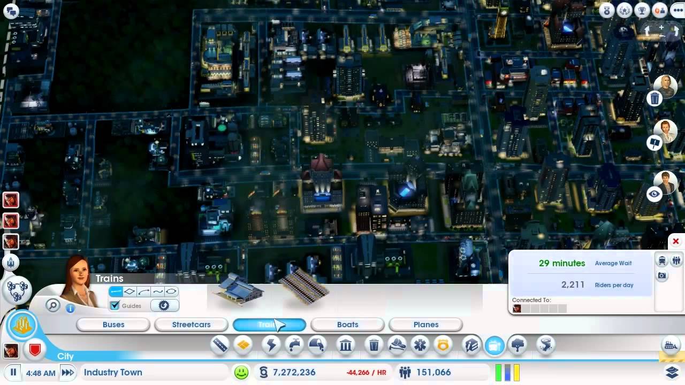Open the Government building menu
This screenshot has width=685, height=385.
(x=346, y=345)
